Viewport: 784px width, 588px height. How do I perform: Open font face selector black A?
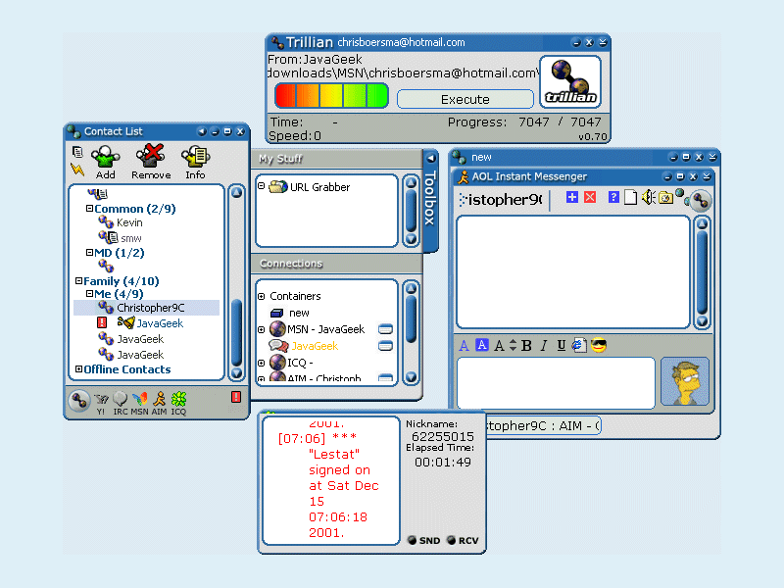(499, 346)
